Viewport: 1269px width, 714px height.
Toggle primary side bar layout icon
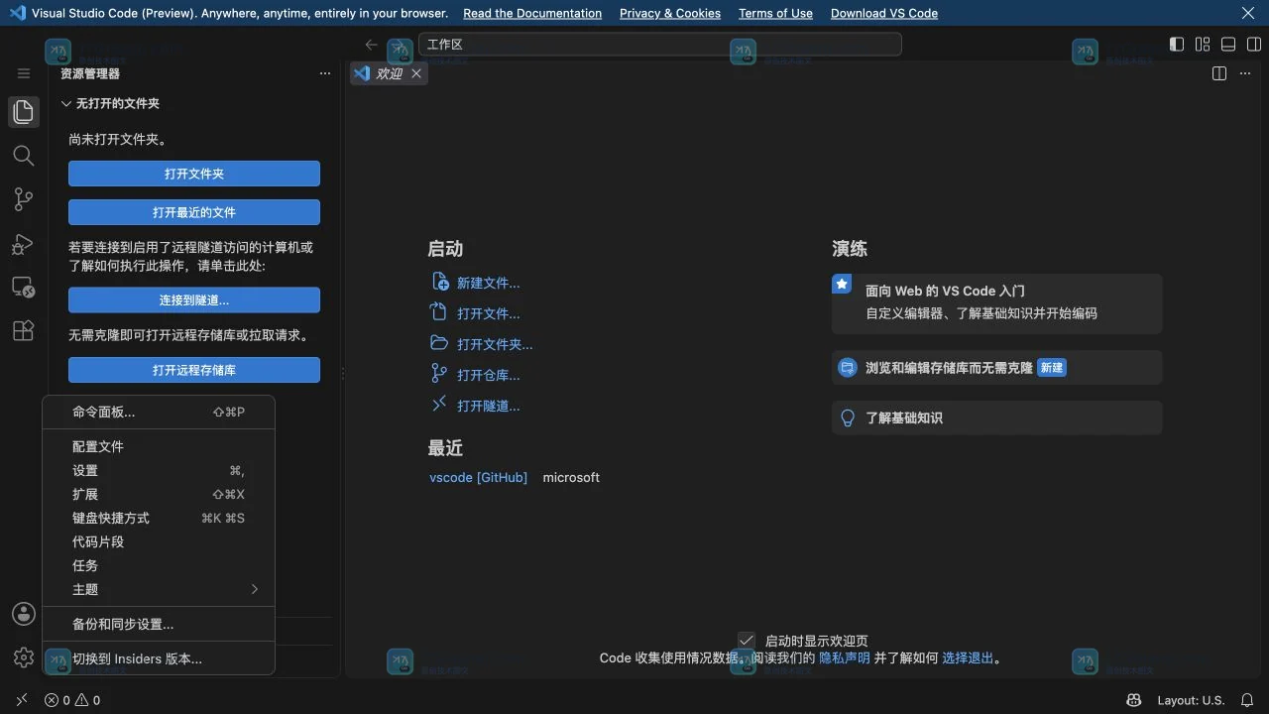[1177, 45]
